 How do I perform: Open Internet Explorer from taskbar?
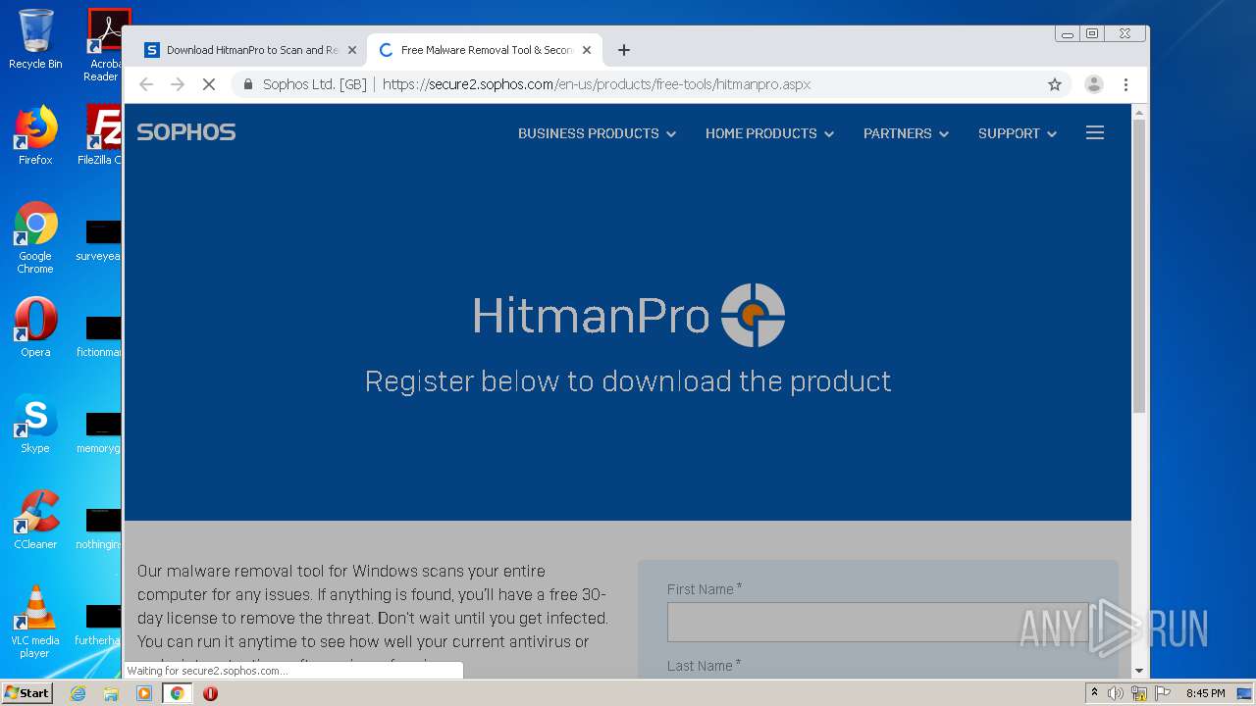(78, 693)
